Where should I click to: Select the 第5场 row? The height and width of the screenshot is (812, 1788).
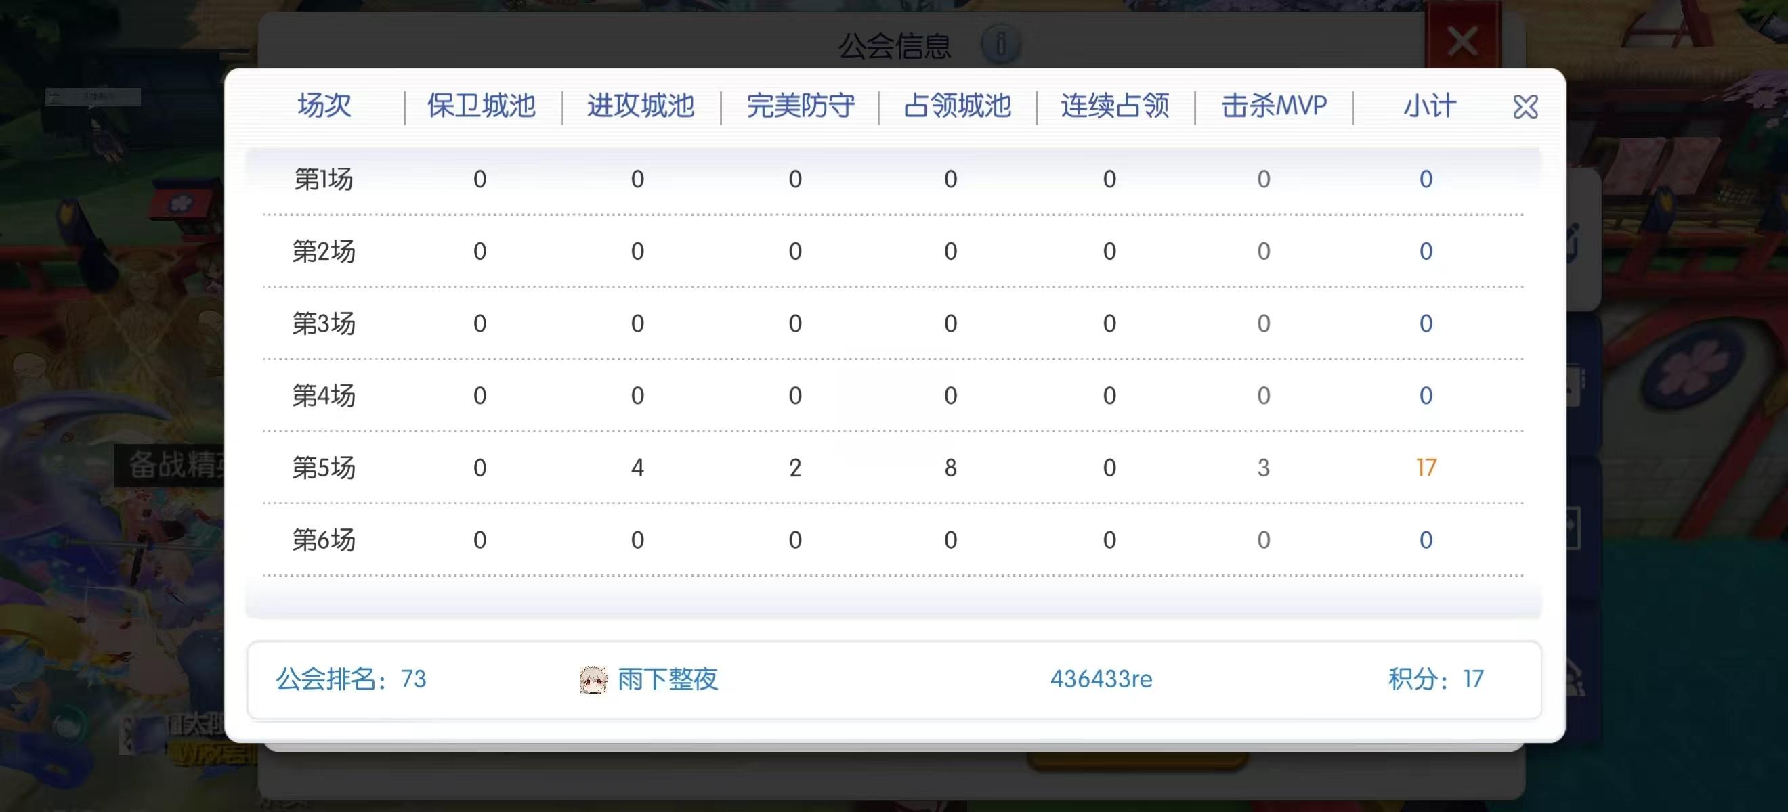point(324,468)
